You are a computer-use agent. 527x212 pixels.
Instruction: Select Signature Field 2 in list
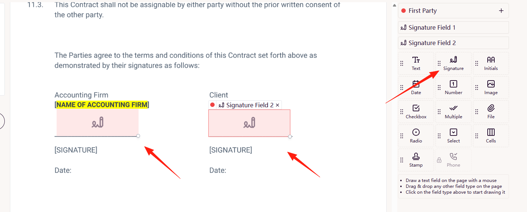click(453, 43)
